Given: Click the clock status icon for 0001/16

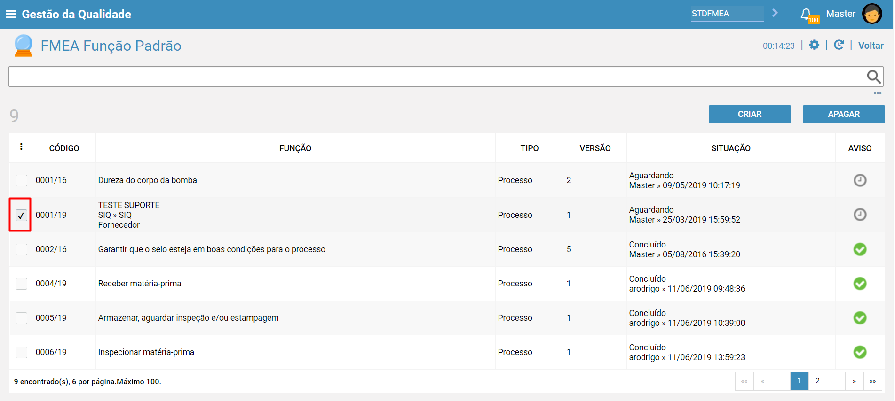Looking at the screenshot, I should point(860,180).
